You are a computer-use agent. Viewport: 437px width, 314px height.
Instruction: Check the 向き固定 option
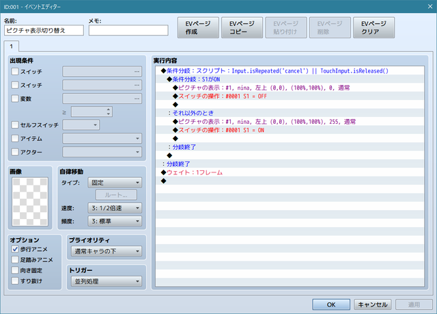[15, 270]
